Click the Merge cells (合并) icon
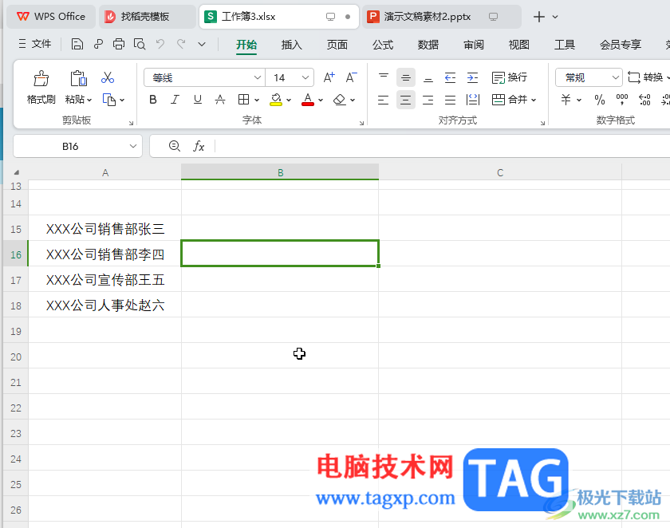Viewport: 670px width, 528px height. click(x=499, y=100)
